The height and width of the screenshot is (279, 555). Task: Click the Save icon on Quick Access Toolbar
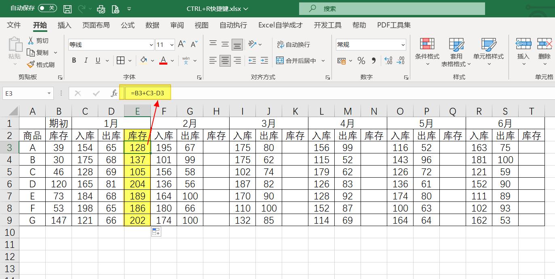point(67,8)
